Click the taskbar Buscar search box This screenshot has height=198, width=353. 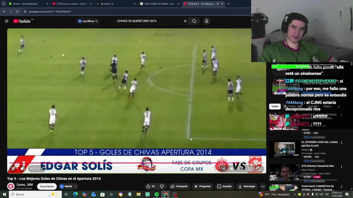[x=36, y=194]
